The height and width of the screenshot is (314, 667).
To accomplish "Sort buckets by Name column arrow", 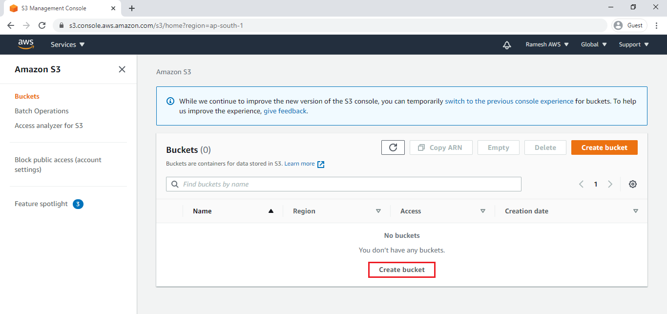I will click(x=271, y=211).
